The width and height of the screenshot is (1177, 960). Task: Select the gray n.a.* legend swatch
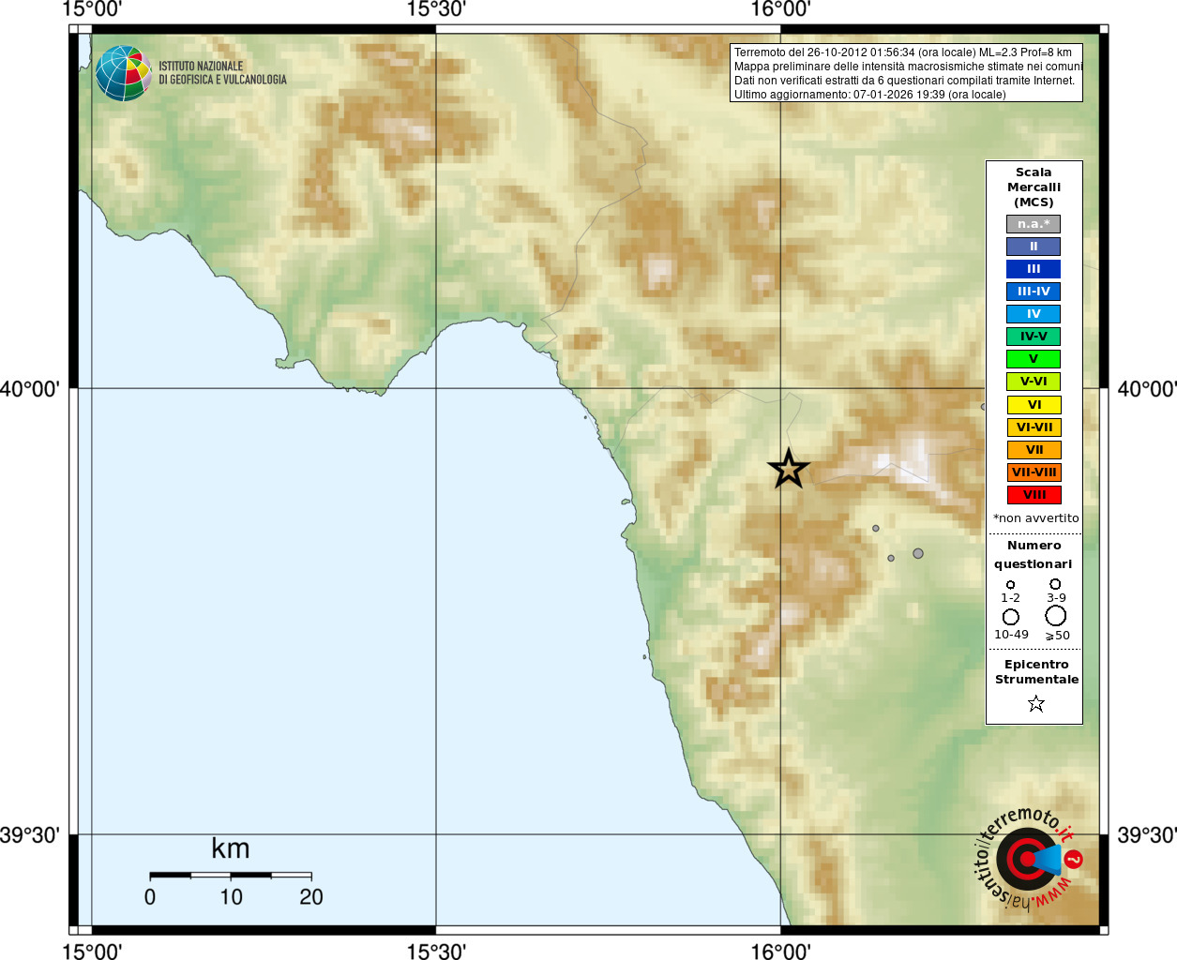(x=1034, y=224)
